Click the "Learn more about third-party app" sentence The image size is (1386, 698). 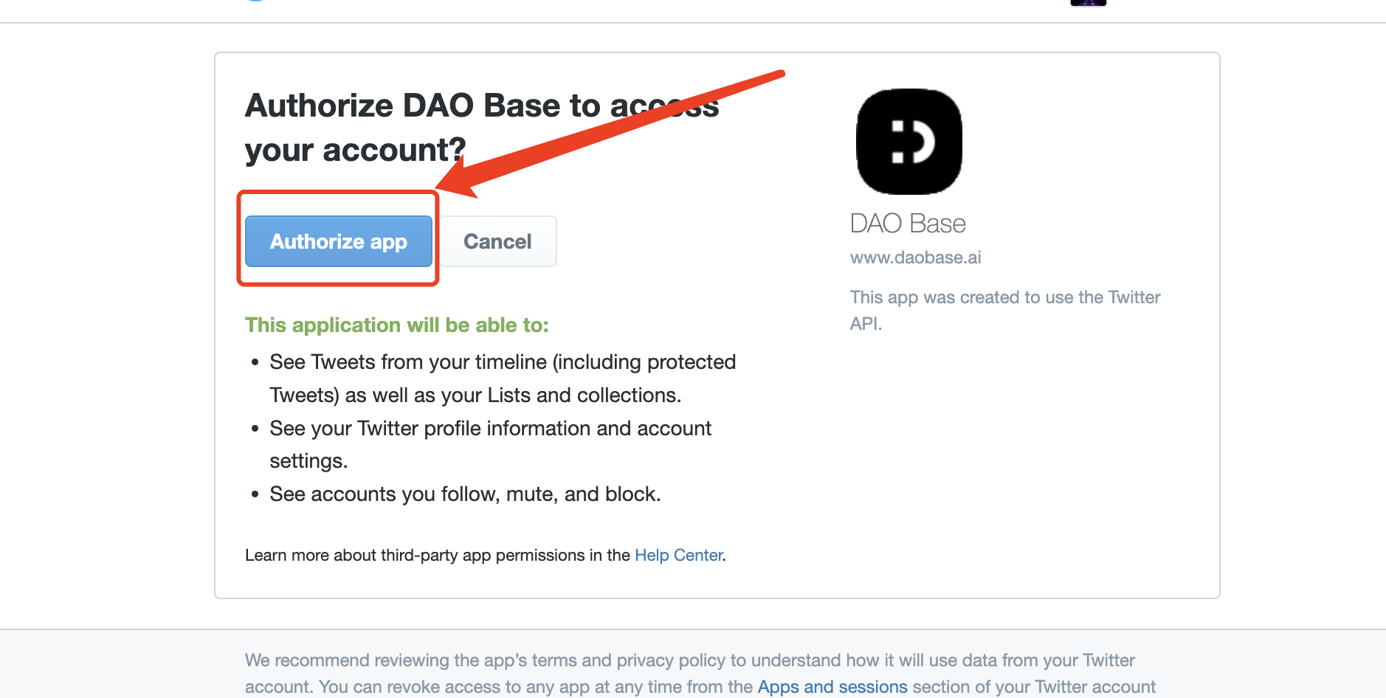437,555
